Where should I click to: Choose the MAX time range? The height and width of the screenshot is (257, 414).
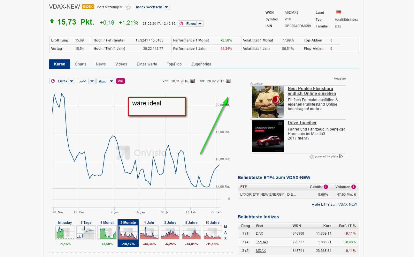click(x=225, y=232)
